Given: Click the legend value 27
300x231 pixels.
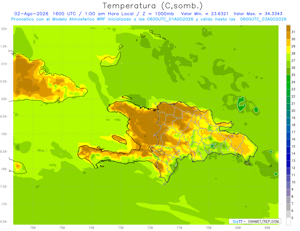Looking at the screenshot, I should [294, 61].
